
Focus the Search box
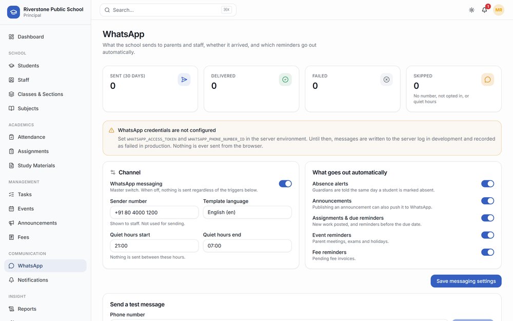[168, 10]
